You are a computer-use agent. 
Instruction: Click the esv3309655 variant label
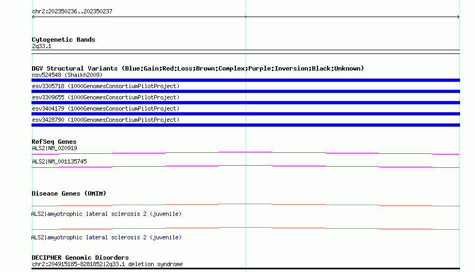(x=106, y=97)
